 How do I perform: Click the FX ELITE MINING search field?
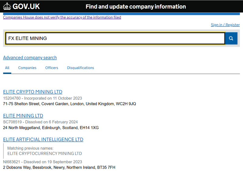pyautogui.click(x=115, y=38)
